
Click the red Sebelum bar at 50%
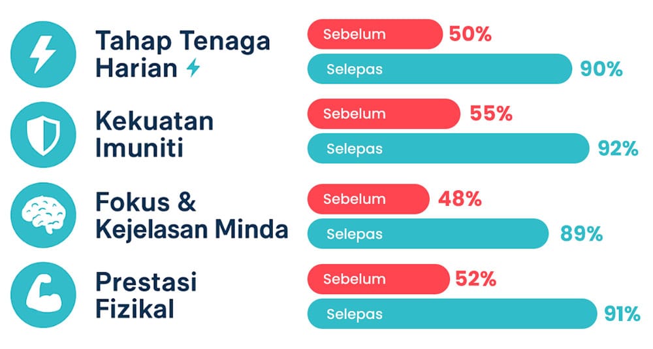click(x=375, y=34)
